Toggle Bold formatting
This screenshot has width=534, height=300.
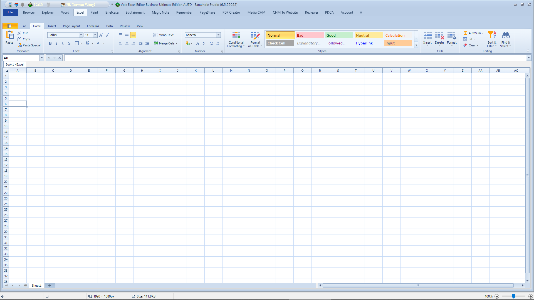coord(50,43)
